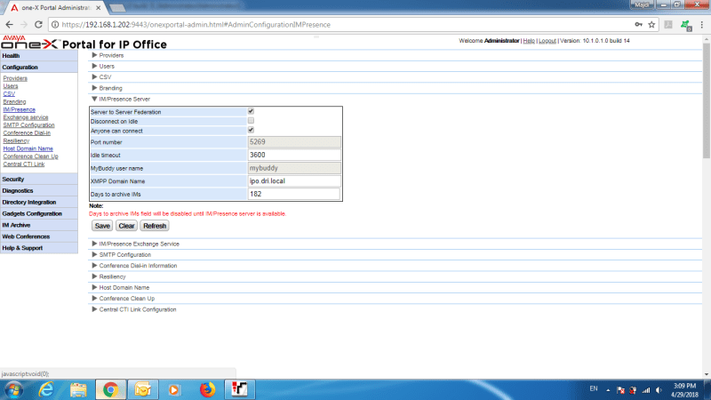Click the network signal tray icon

(646, 390)
